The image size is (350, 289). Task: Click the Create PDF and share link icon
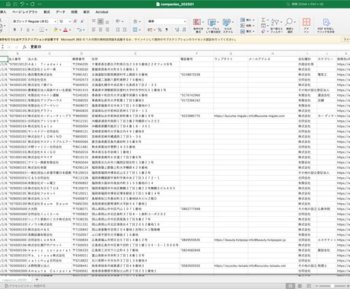click(326, 22)
